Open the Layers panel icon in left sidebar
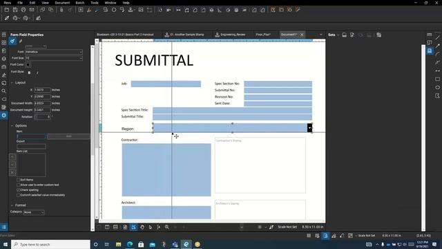The height and width of the screenshot is (249, 442). point(4,59)
